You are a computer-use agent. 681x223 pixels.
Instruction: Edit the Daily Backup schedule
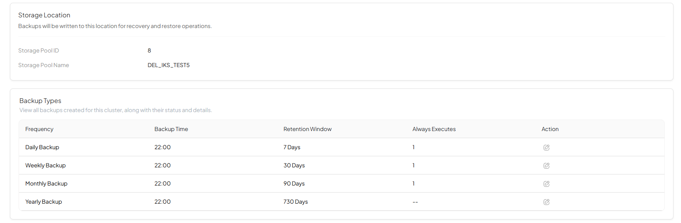coord(546,147)
